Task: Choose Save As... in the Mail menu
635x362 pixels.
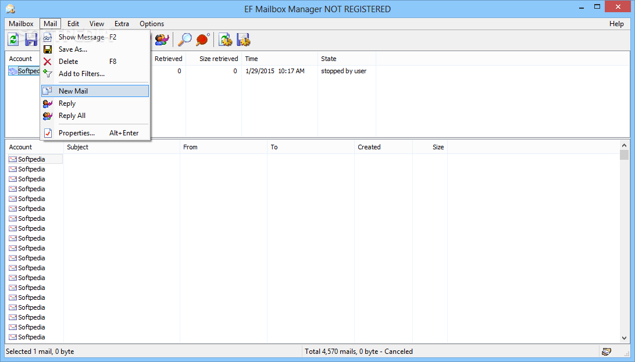Action: coord(95,49)
